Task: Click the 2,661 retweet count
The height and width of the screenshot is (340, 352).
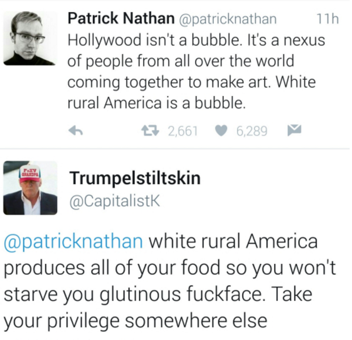Action: 183,131
